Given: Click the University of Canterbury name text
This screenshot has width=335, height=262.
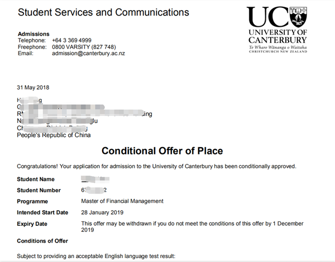Looking at the screenshot, I should [x=278, y=36].
